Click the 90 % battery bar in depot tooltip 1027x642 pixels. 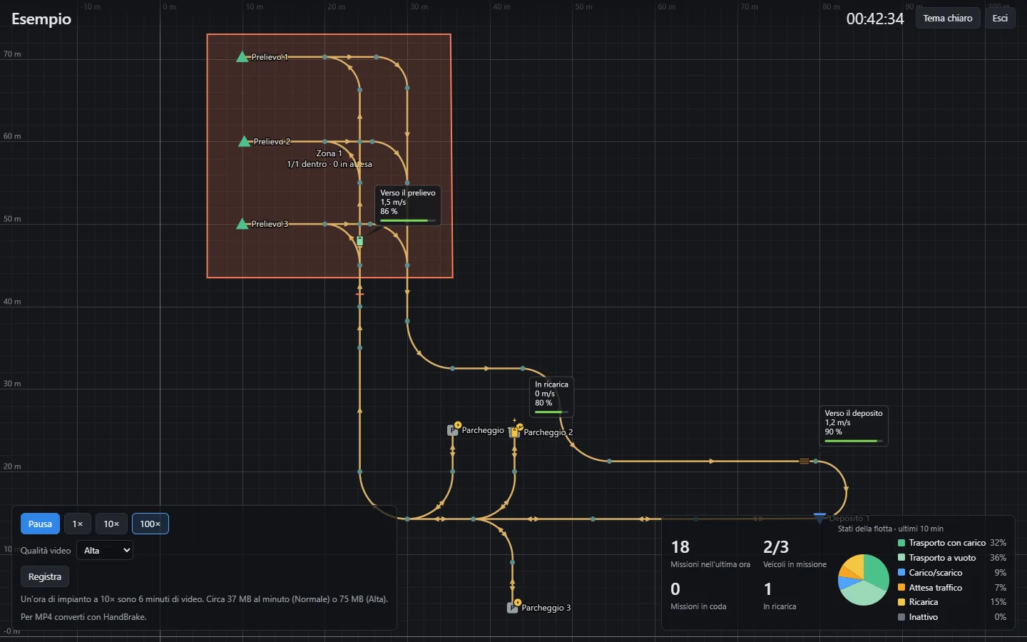854,441
